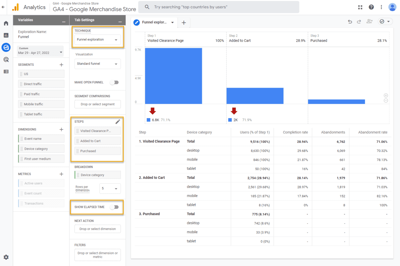
Task: Click the pencil icon to edit Steps
Action: click(x=117, y=122)
